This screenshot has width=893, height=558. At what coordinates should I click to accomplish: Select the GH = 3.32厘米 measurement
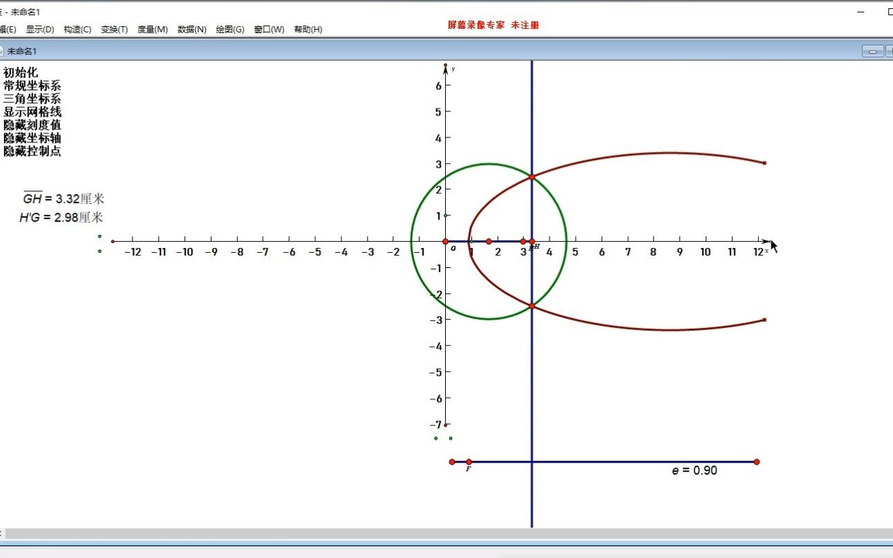point(64,198)
